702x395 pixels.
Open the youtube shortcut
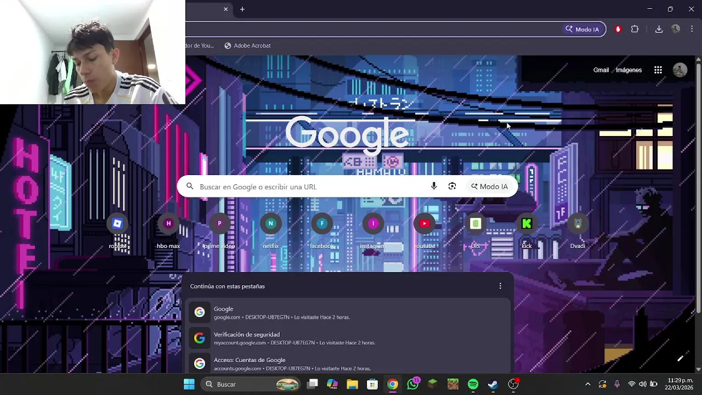coord(424,230)
